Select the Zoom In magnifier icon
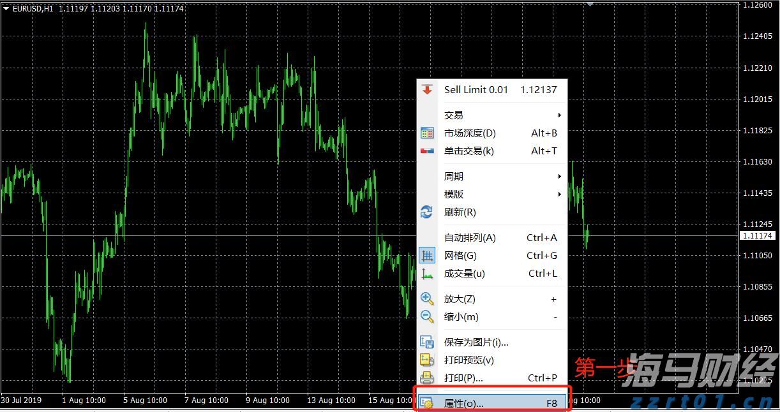Image resolution: width=780 pixels, height=412 pixels. point(427,298)
